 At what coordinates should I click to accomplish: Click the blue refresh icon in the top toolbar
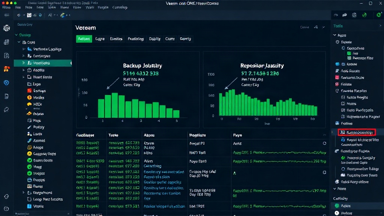pyautogui.click(x=40, y=15)
